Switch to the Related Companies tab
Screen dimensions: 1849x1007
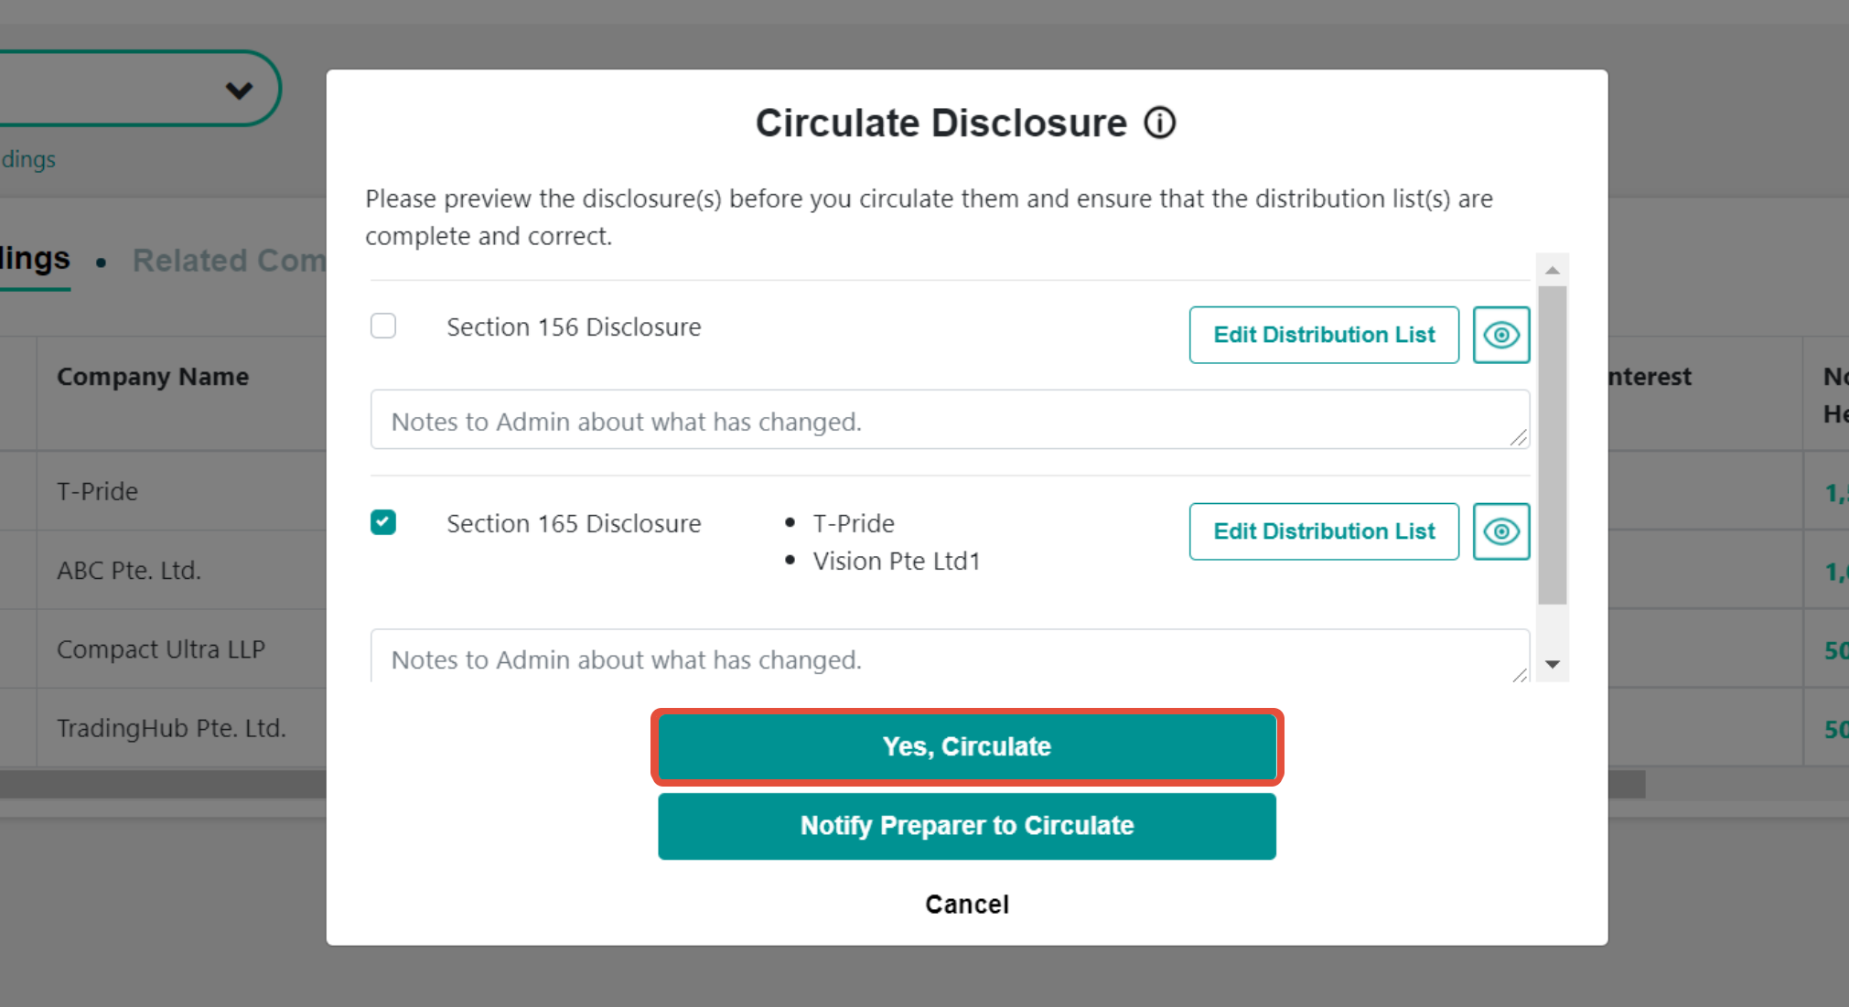pos(231,260)
